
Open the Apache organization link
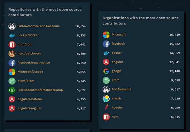click(x=117, y=108)
